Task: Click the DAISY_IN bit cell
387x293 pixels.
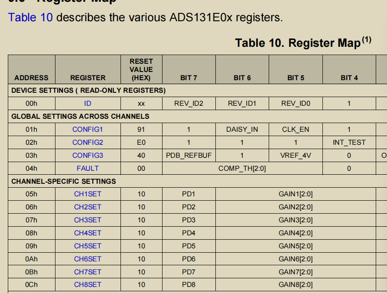Action: (x=242, y=129)
